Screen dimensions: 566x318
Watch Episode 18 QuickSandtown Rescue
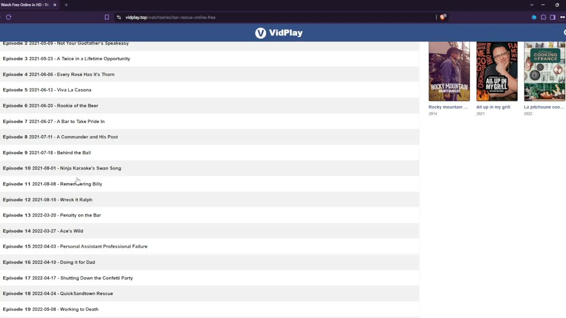tap(210, 294)
